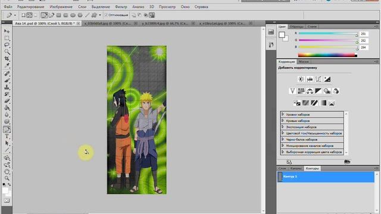Add Black & White adjustment
This screenshot has width=381, height=214.
[318, 91]
